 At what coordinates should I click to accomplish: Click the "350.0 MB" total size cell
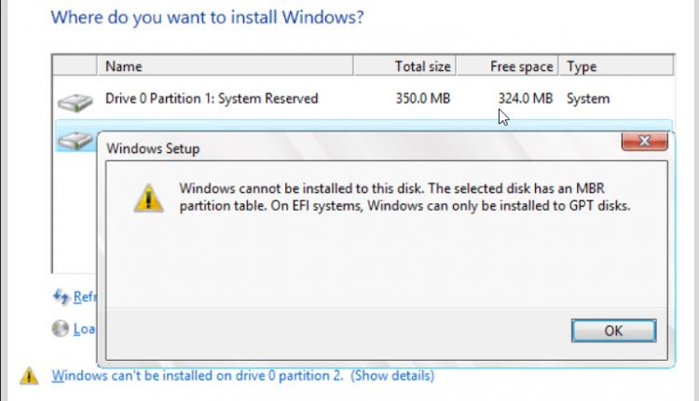(x=422, y=99)
